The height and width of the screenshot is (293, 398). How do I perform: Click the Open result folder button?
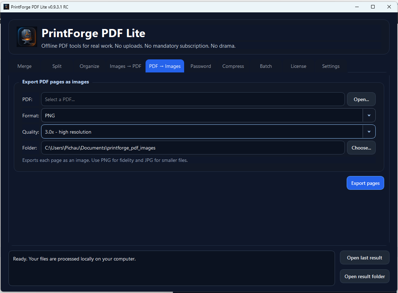pos(364,276)
